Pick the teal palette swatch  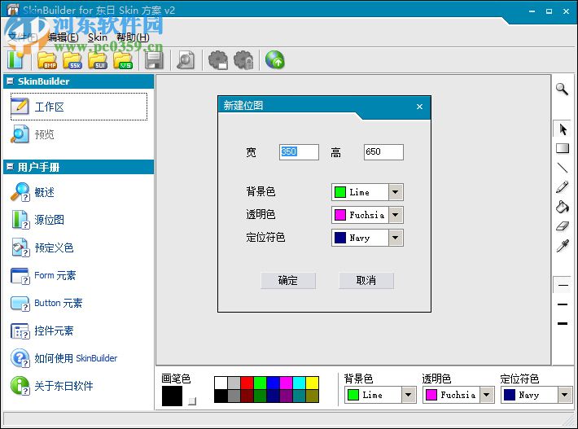click(299, 396)
